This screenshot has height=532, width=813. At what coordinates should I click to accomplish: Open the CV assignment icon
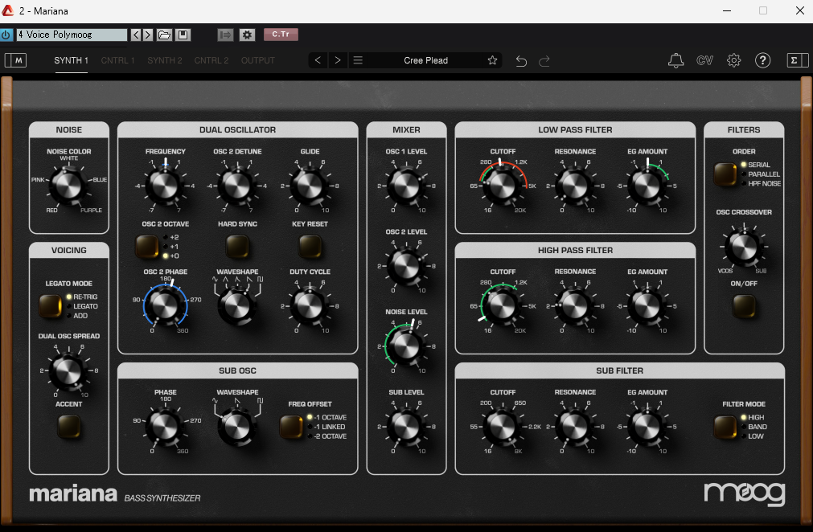(x=704, y=60)
